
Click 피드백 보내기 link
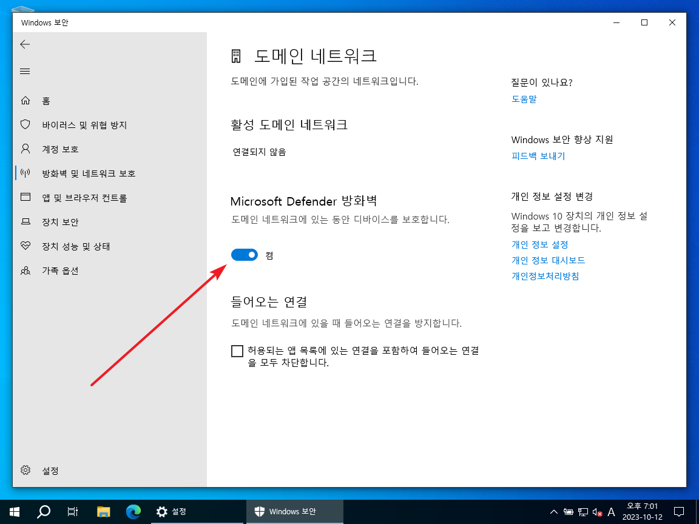click(x=538, y=156)
